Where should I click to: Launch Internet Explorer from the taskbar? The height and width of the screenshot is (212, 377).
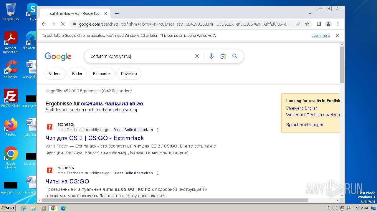(24, 208)
